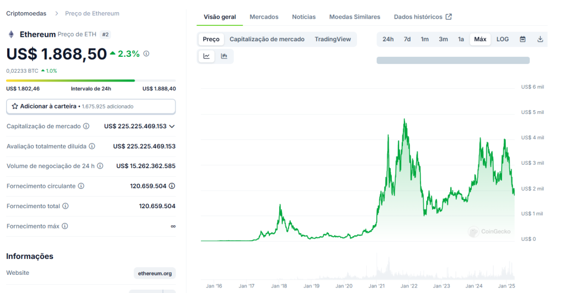Viewport: 565px width, 293px height.
Task: Go to Criptomoedas breadcrumb link
Action: [x=26, y=14]
